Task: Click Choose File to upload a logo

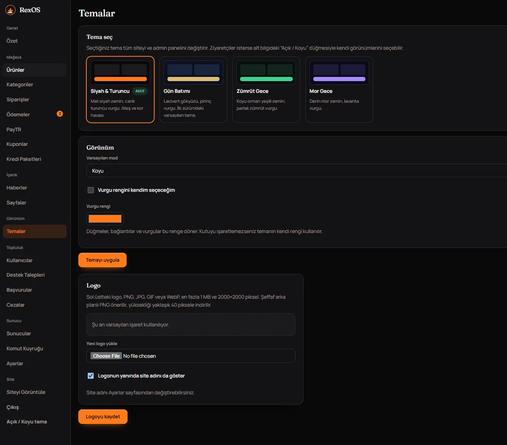Action: coord(106,356)
